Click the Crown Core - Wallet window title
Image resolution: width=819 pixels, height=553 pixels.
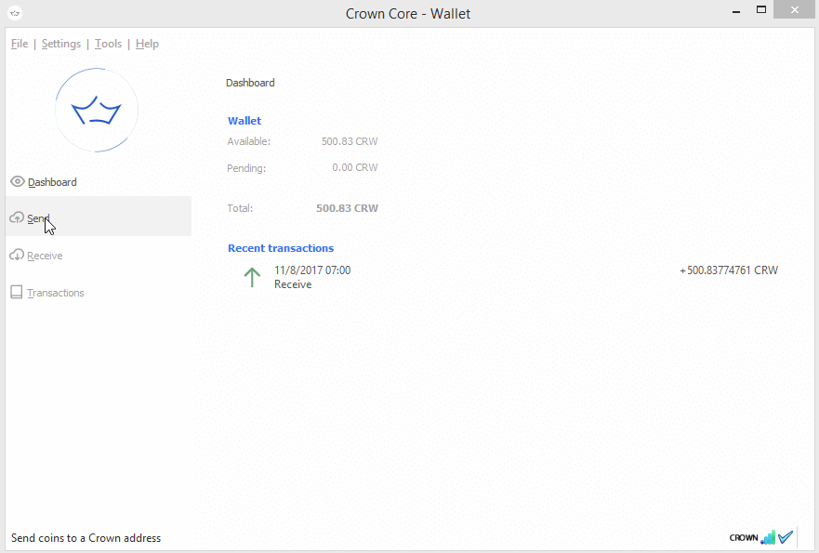click(408, 14)
